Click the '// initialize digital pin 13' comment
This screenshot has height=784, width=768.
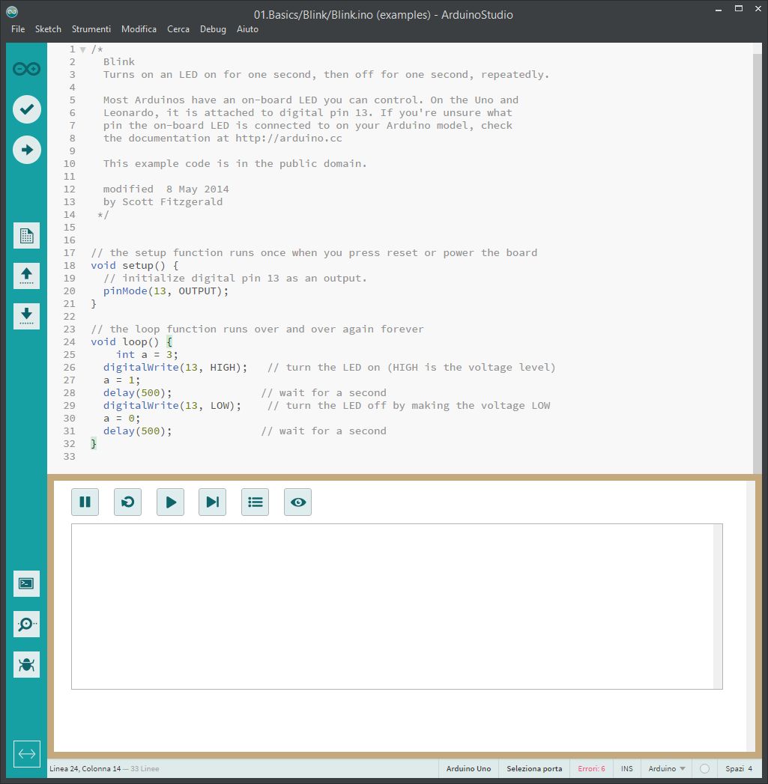pyautogui.click(x=235, y=278)
